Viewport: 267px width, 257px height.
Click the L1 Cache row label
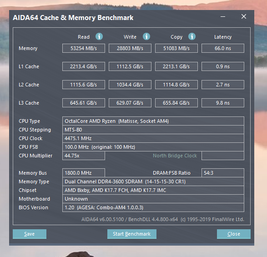point(29,66)
